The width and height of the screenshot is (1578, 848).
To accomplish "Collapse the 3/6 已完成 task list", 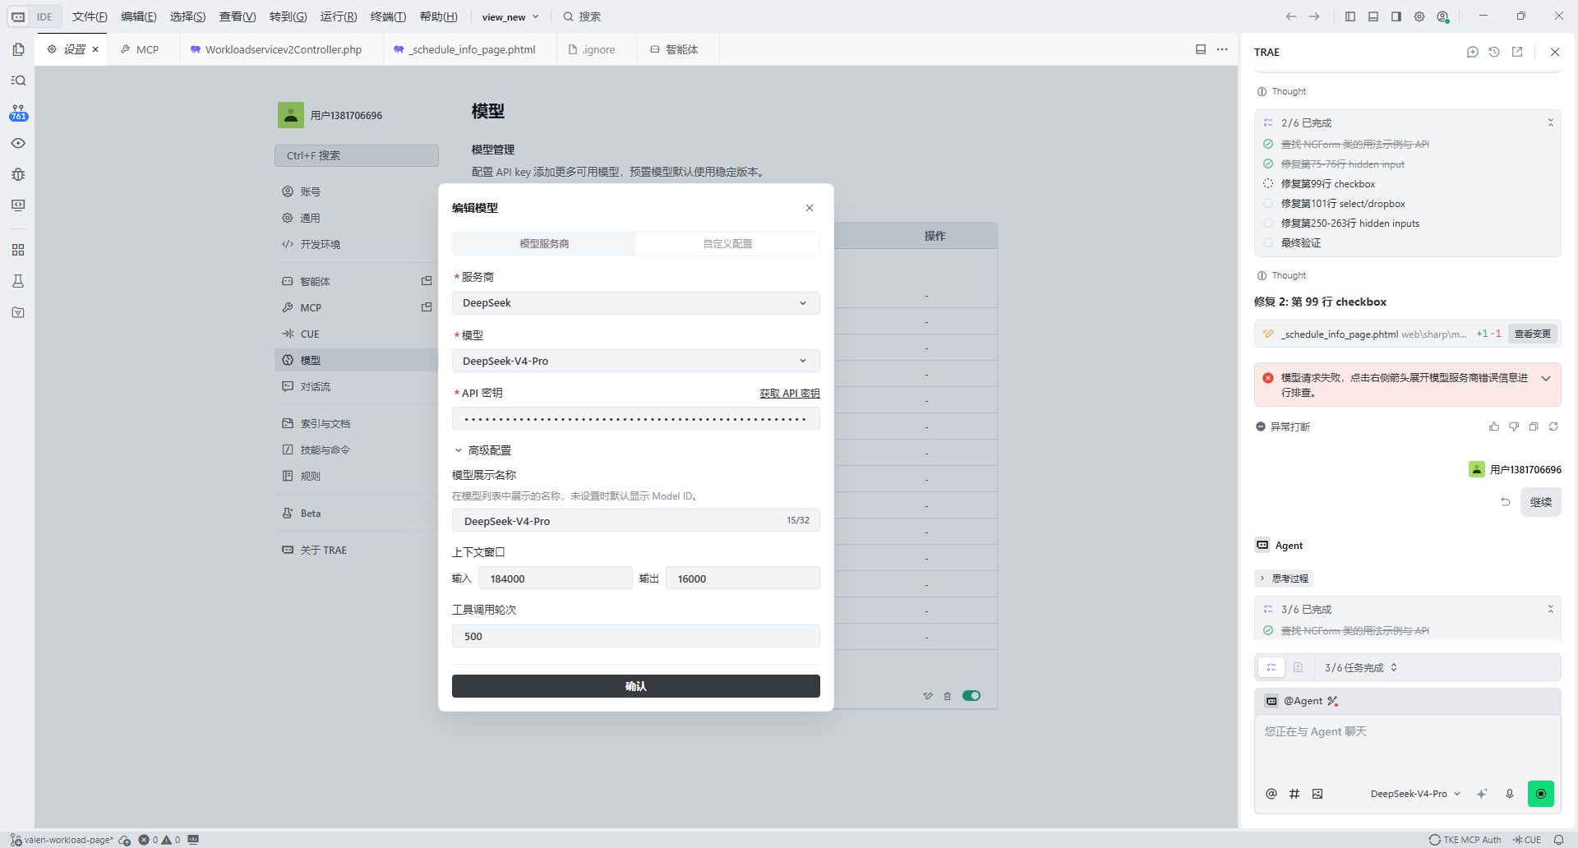I will pos(1551,609).
